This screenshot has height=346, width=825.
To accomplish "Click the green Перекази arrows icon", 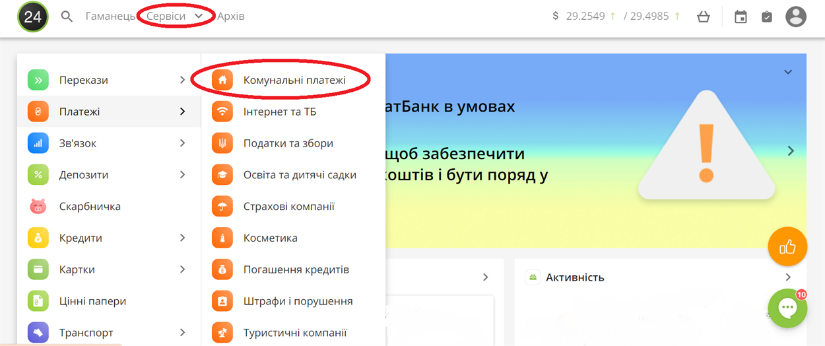I will (38, 80).
